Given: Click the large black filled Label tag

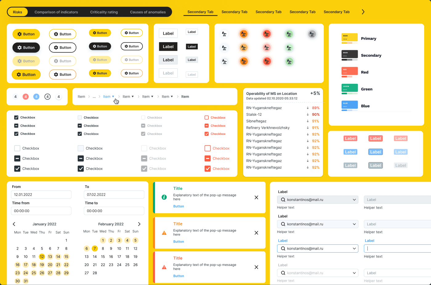Looking at the screenshot, I should [x=168, y=47].
